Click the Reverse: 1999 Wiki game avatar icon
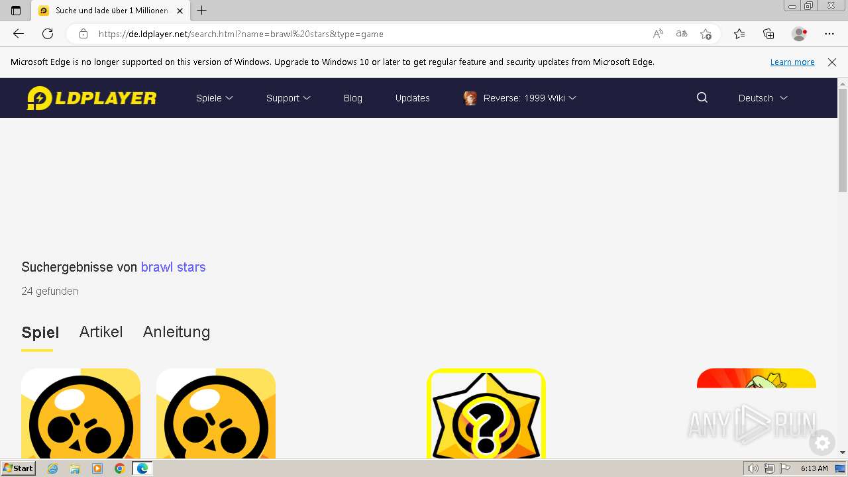 [470, 98]
